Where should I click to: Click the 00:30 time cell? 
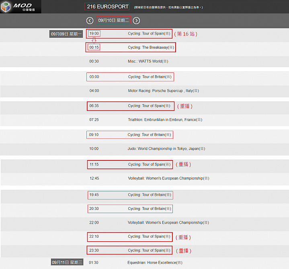pos(94,61)
